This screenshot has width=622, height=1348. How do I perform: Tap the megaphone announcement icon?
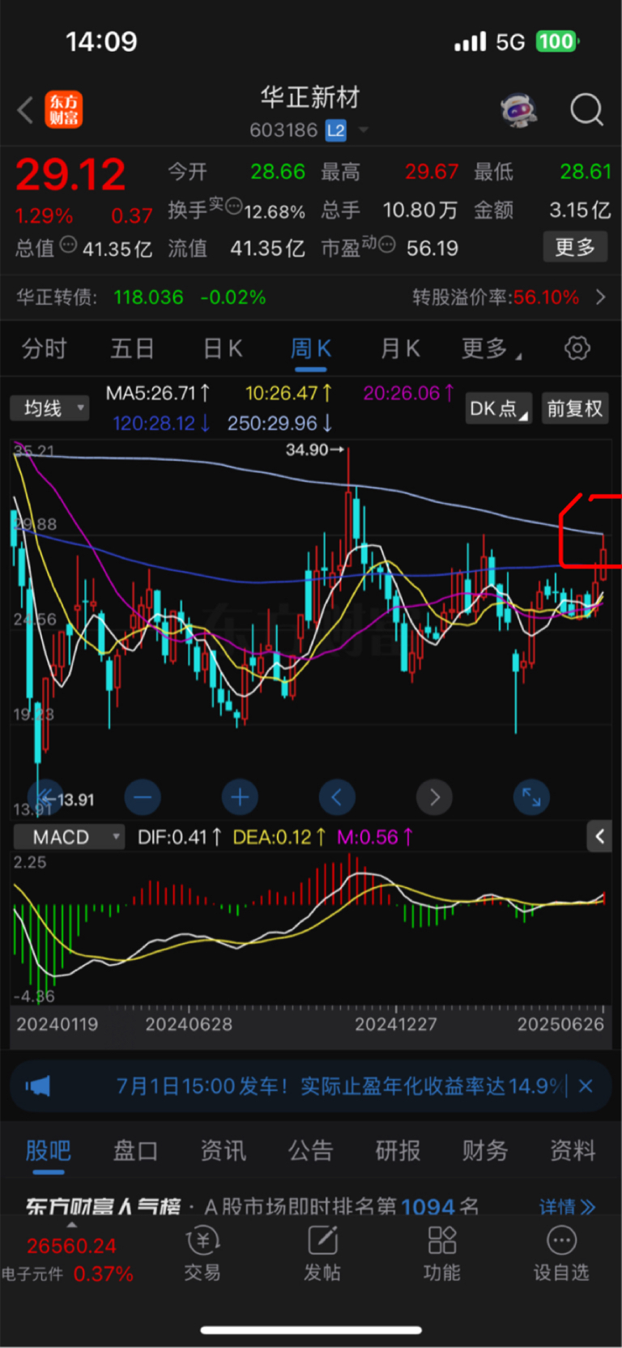pos(37,1086)
